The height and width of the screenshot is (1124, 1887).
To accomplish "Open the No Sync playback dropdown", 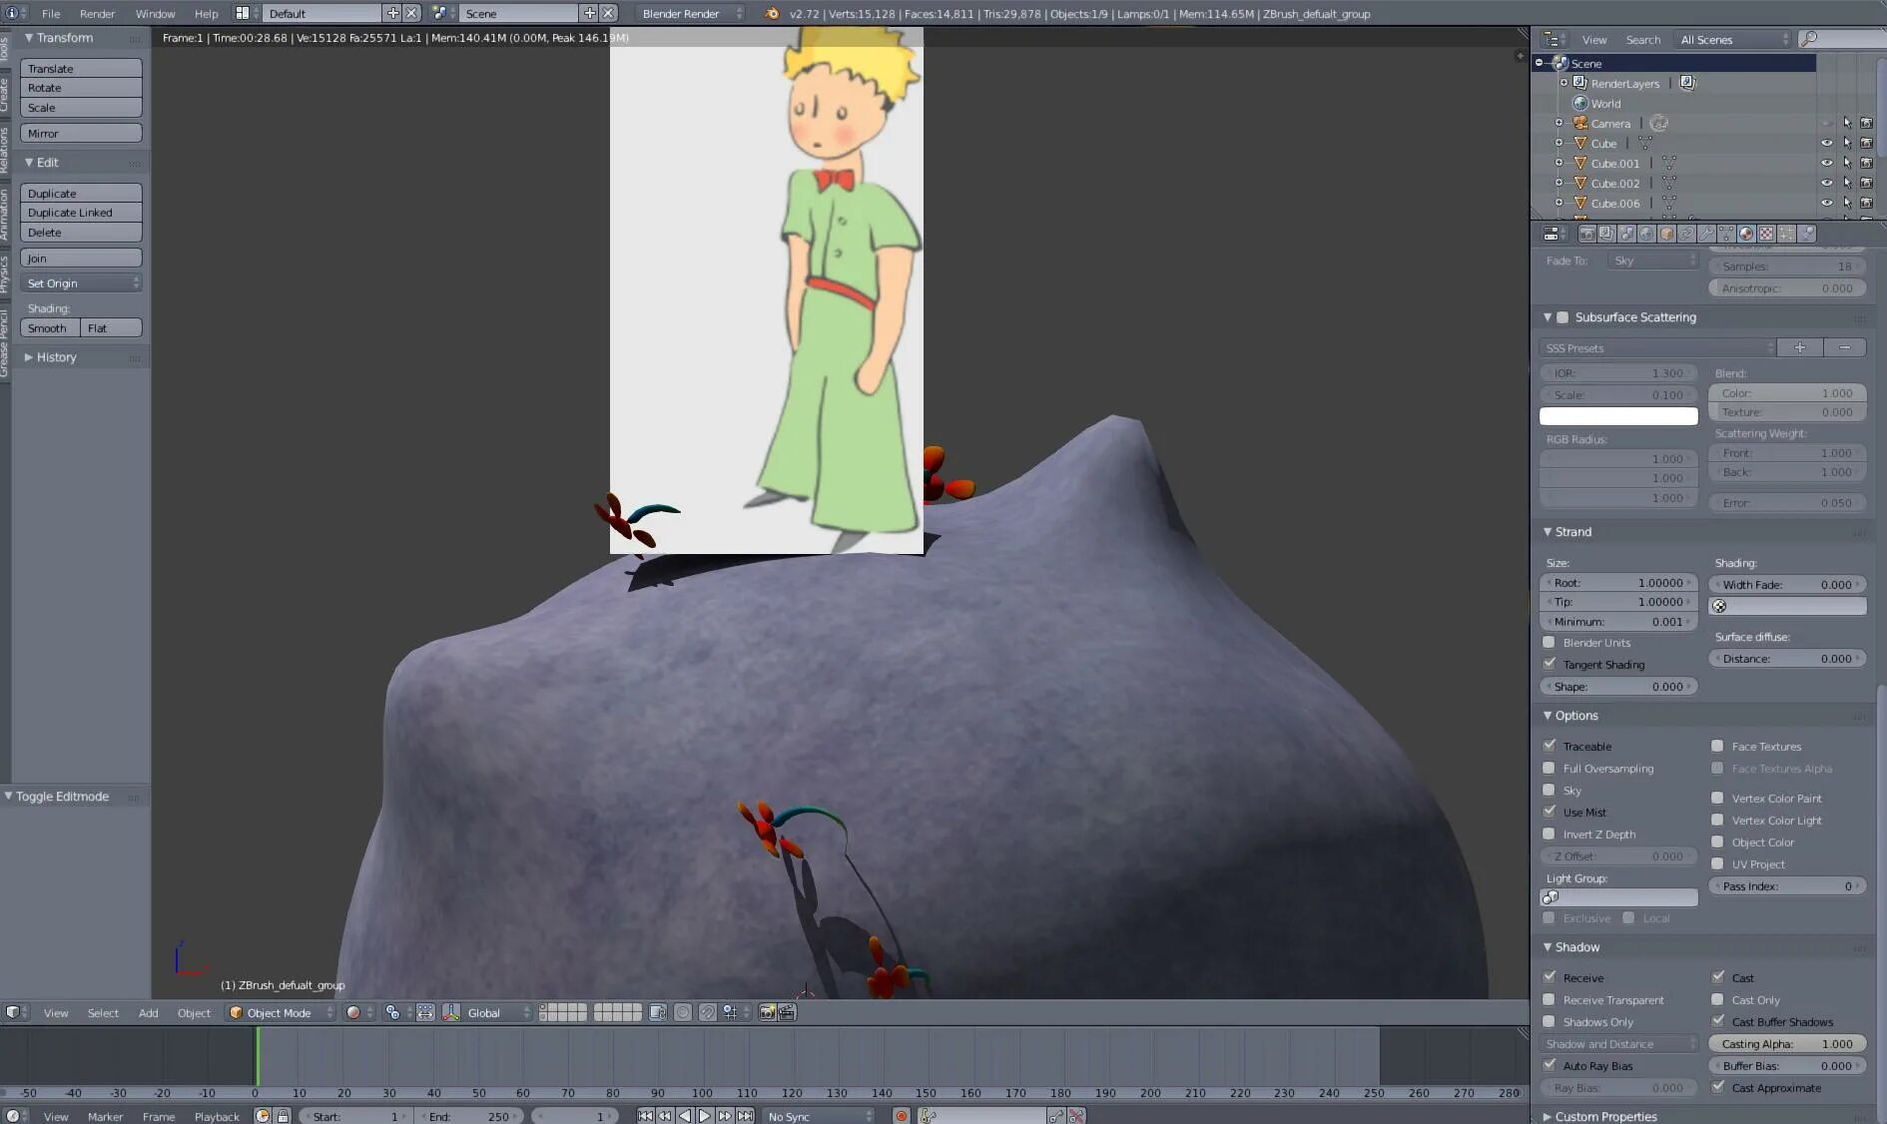I will pyautogui.click(x=819, y=1116).
